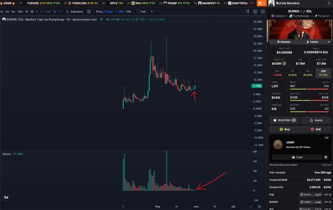The image size is (333, 210).
Task: Select the 15m timeframe
Action: (20, 12)
